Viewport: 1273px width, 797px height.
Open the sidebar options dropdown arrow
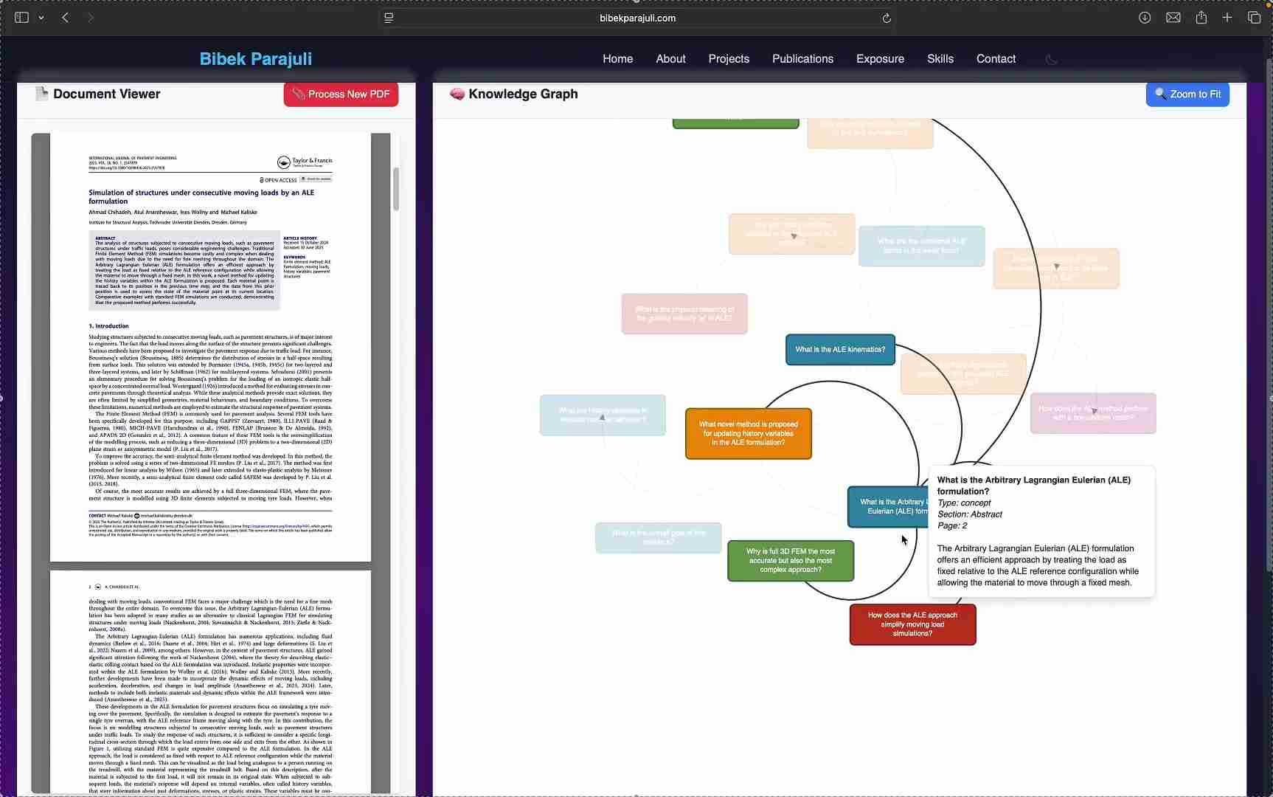[x=41, y=18]
